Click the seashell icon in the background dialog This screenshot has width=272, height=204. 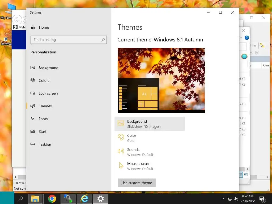coord(244,56)
